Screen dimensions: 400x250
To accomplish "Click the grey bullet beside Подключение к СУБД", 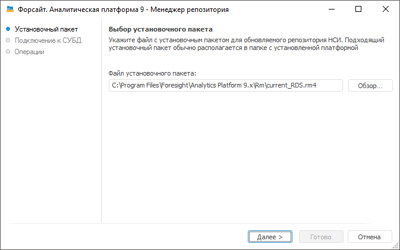I will 8,40.
